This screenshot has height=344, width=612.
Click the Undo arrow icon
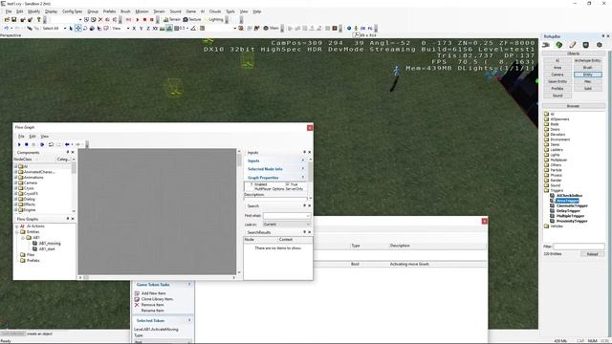click(7, 28)
